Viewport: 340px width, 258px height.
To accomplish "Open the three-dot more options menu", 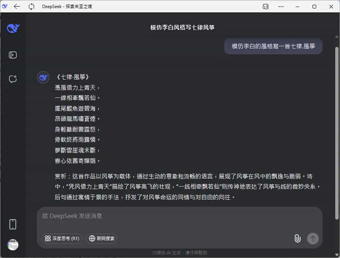I will [281, 7].
